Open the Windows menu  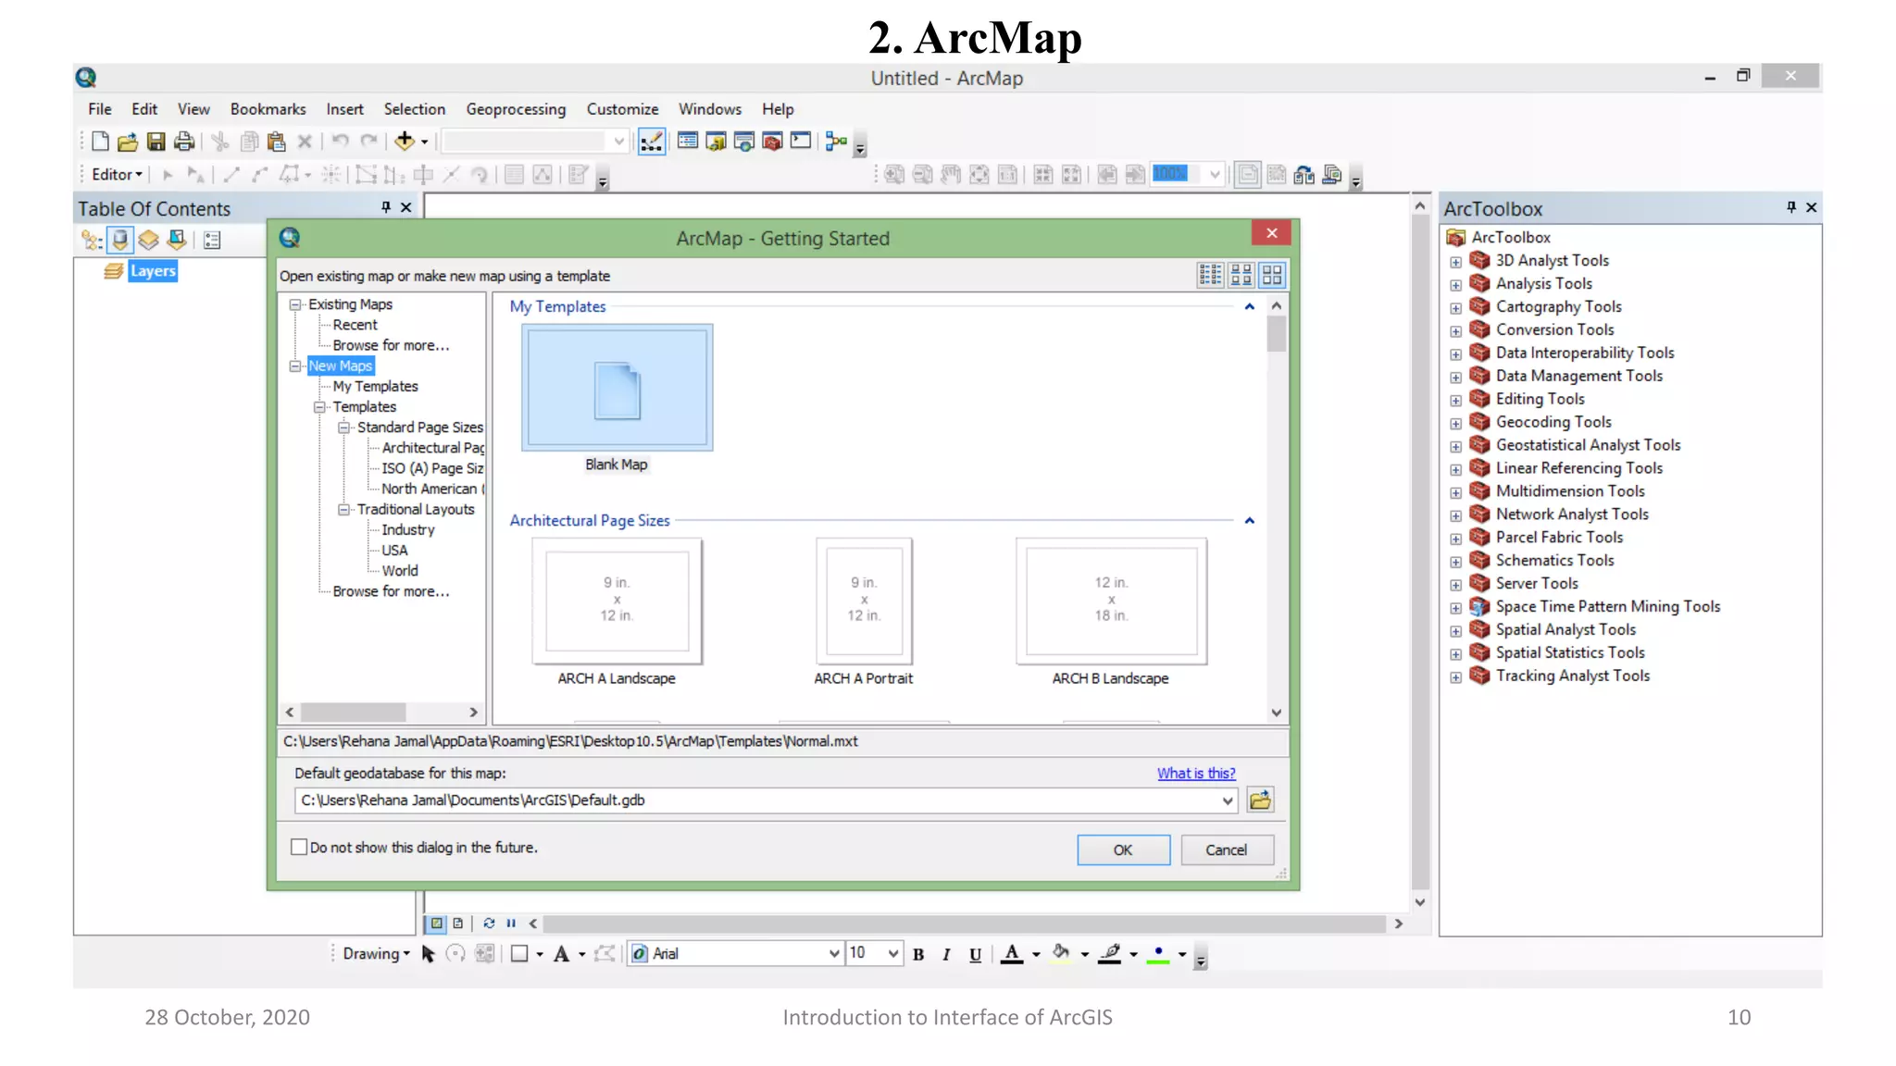pos(710,109)
